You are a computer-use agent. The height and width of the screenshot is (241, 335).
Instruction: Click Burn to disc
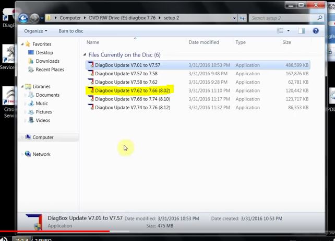71,31
